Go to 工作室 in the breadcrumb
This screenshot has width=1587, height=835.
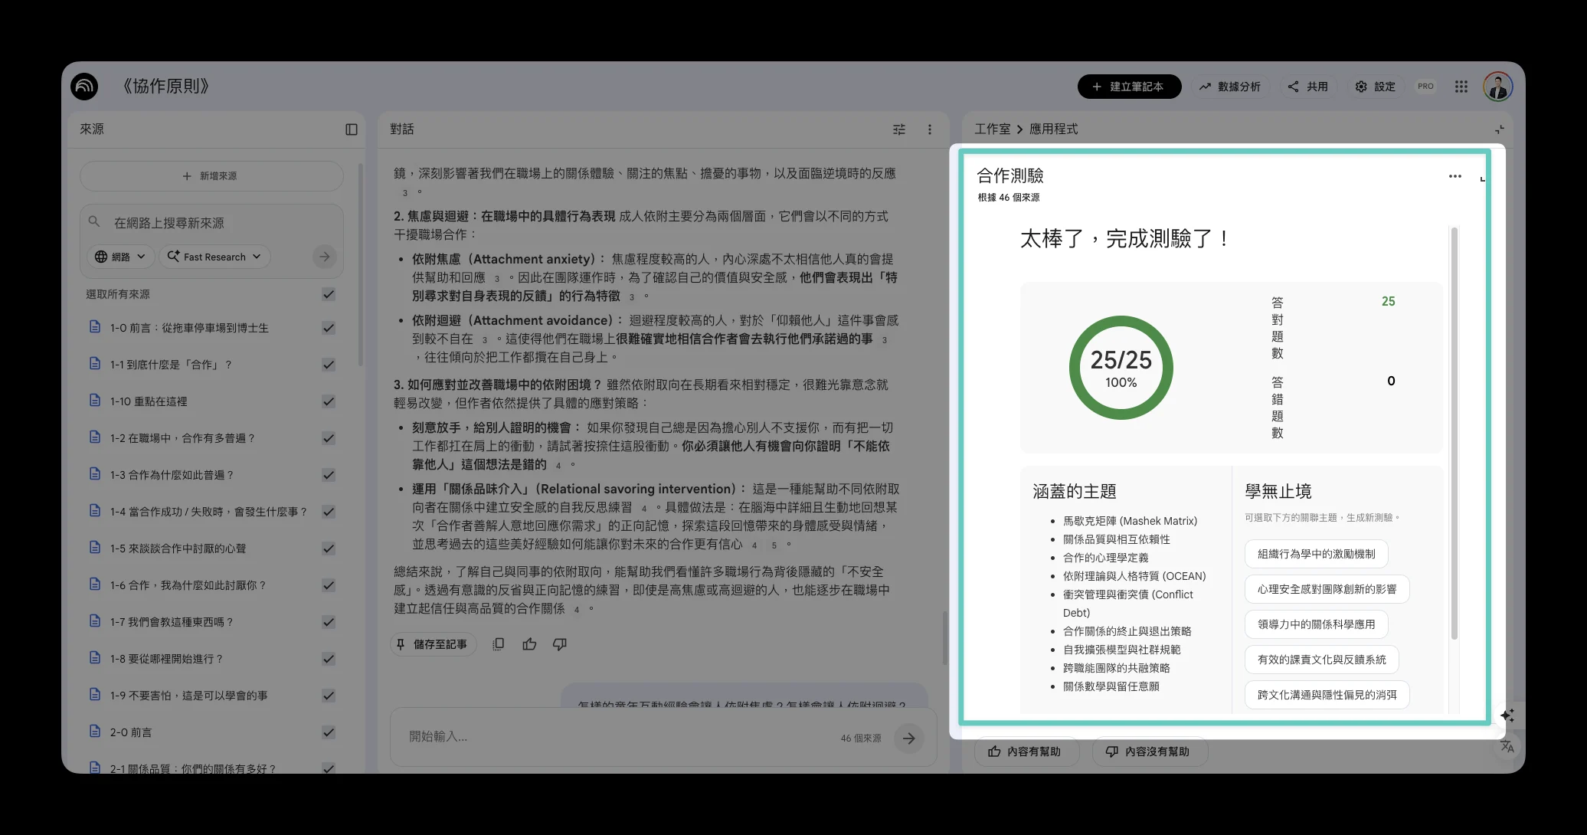[x=992, y=129]
